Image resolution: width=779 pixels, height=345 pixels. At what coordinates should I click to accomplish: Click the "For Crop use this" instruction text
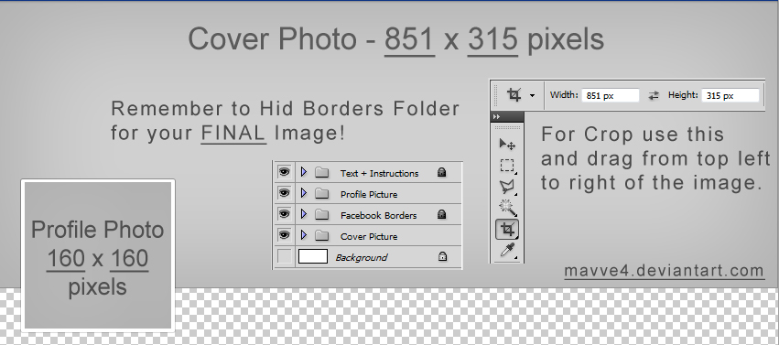pyautogui.click(x=633, y=134)
